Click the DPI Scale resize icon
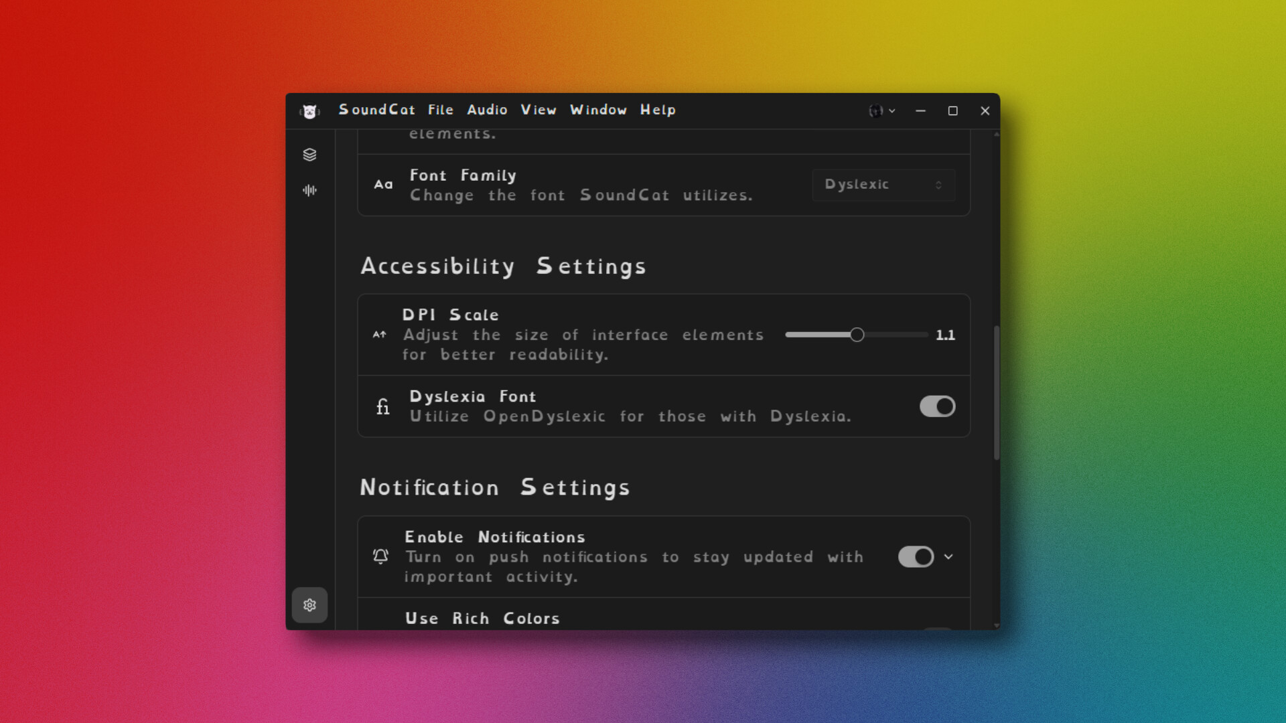Screen dimensions: 1286x723 point(380,335)
